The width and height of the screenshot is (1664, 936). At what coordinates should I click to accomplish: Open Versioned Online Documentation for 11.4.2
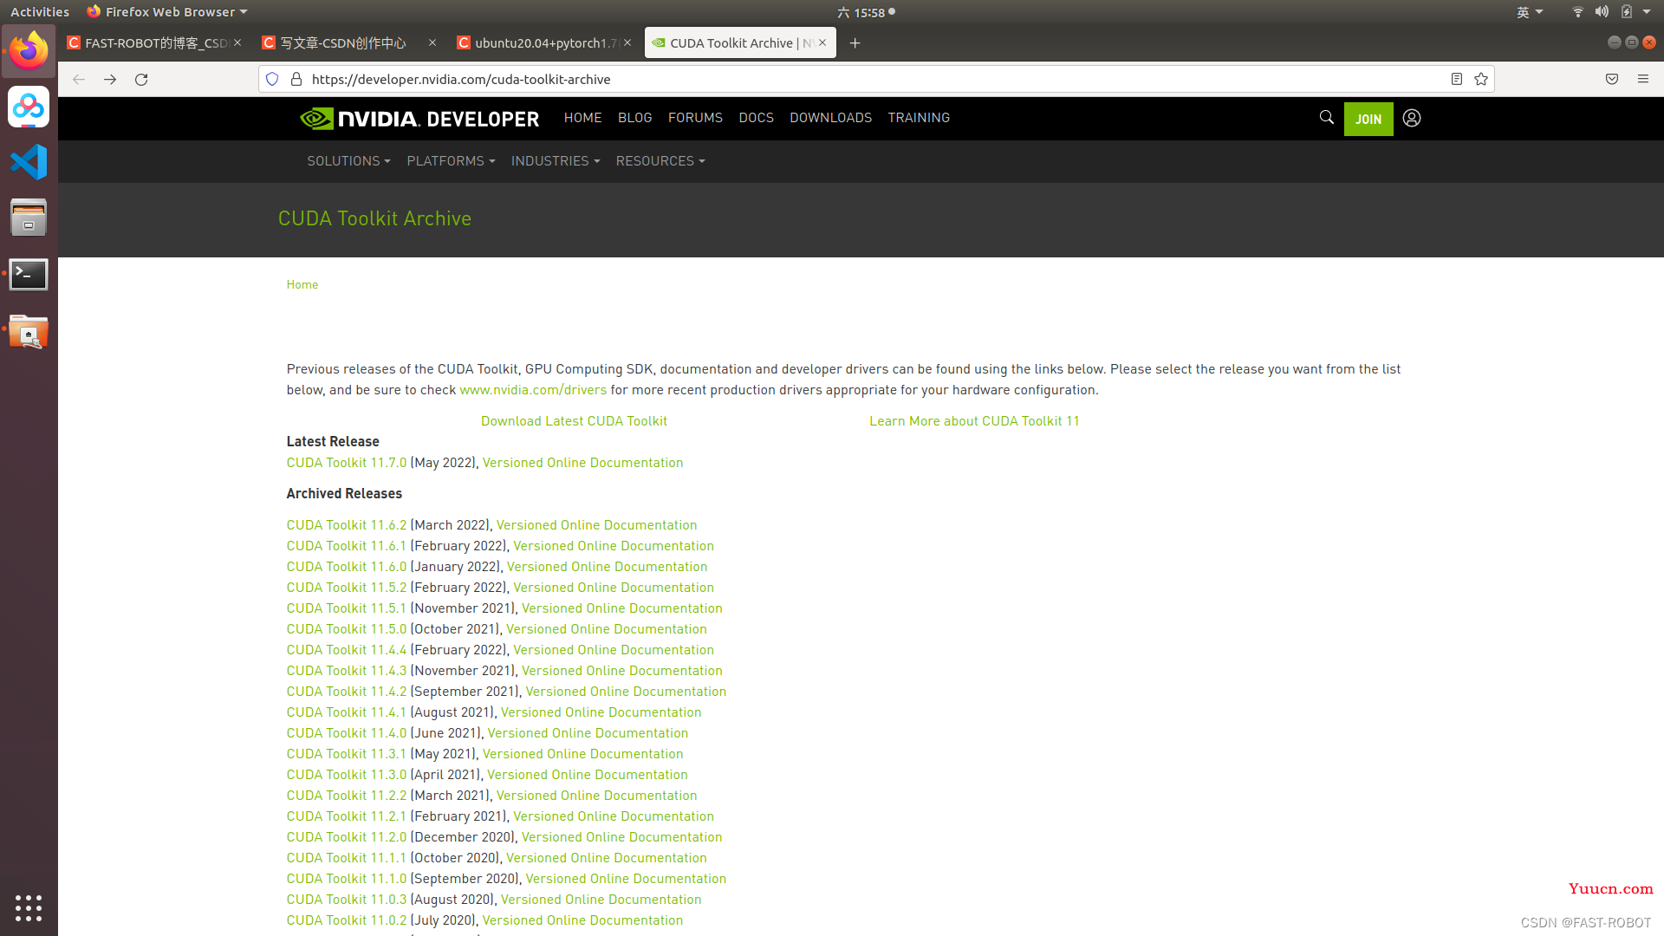(x=626, y=692)
